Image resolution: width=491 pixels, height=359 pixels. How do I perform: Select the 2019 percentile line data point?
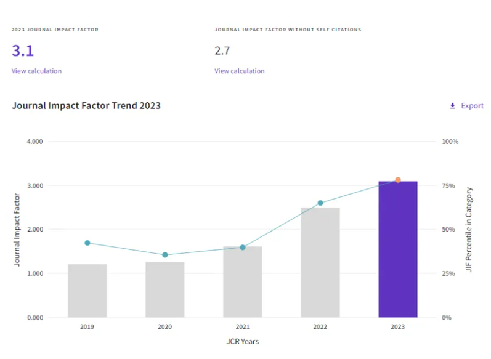[87, 243]
